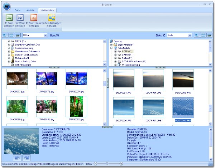Click the Dateiname DSCF0068.JPG info line

pos(56,129)
